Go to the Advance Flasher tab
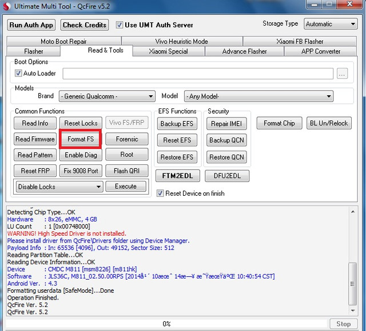Screen dimensions: 366x331 click(x=244, y=51)
